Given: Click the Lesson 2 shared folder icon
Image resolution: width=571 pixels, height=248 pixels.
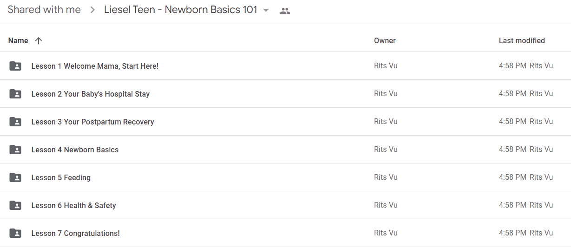Looking at the screenshot, I should pos(15,94).
